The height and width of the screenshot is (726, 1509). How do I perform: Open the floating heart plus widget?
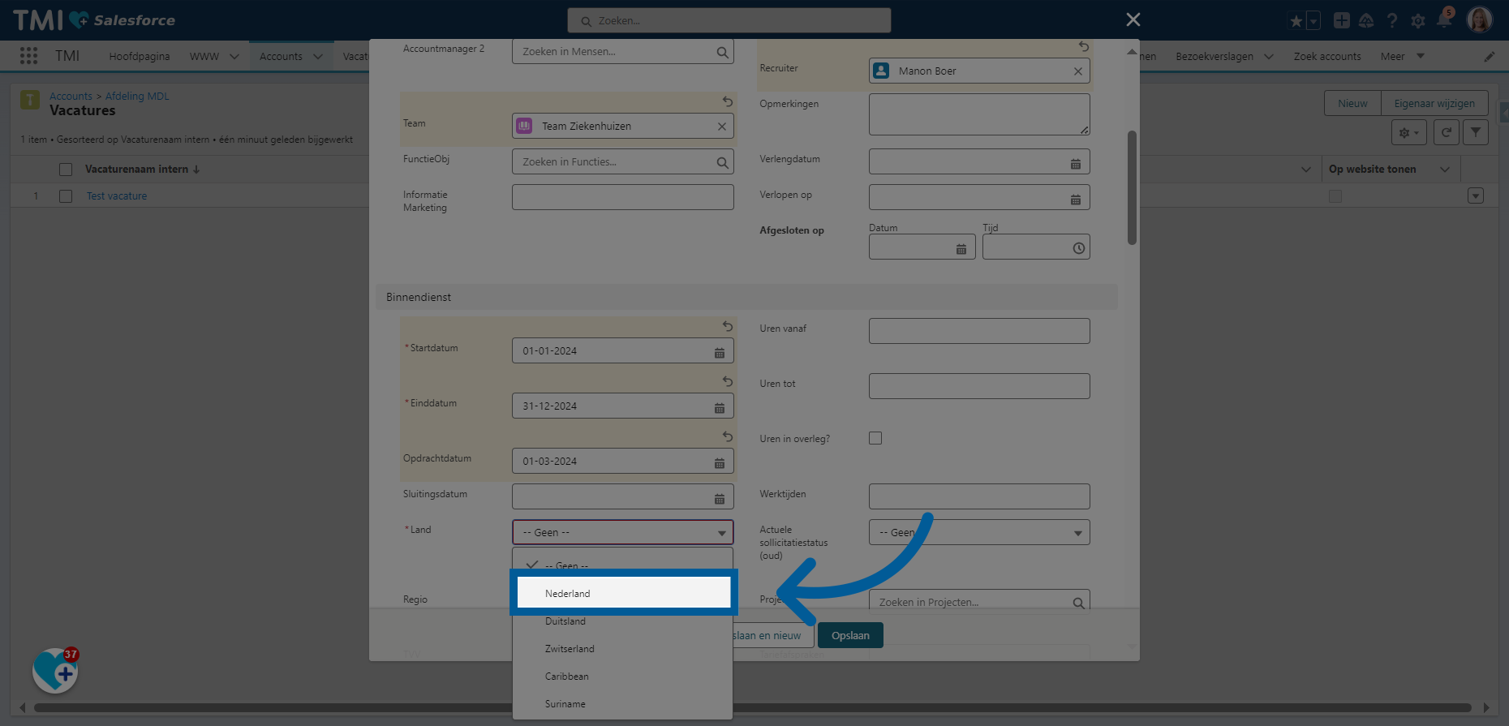click(x=55, y=671)
